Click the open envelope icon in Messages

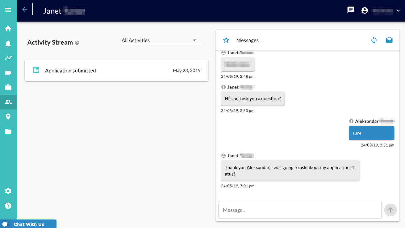[x=389, y=40]
